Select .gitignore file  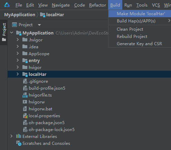click(x=38, y=81)
